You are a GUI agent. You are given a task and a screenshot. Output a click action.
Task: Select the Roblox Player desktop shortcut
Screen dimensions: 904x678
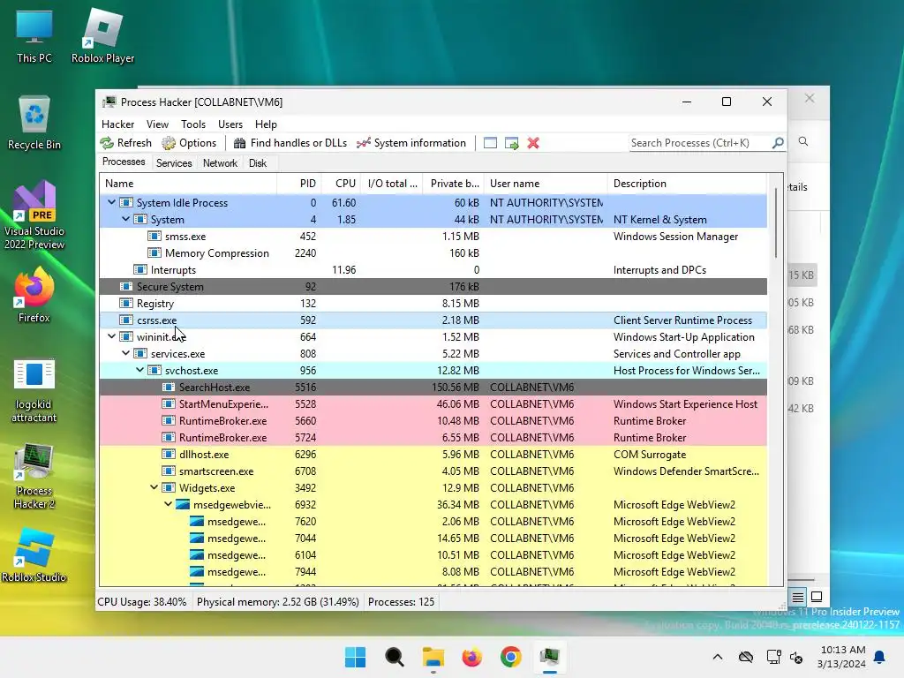click(102, 36)
